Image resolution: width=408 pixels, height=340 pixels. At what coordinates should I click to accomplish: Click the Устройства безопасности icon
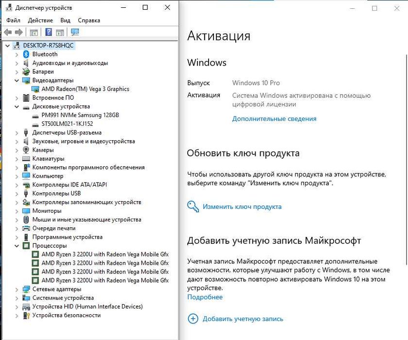pos(26,315)
